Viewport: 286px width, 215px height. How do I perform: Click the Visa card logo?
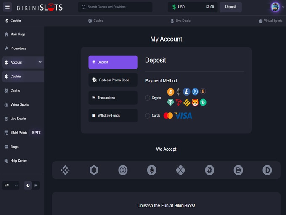pyautogui.click(x=183, y=115)
